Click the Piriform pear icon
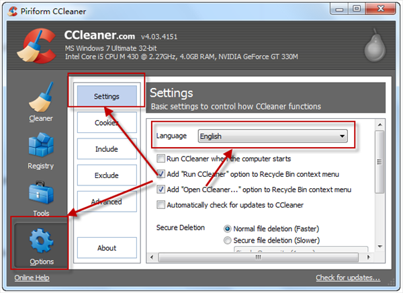The height and width of the screenshot is (293, 403). [375, 45]
